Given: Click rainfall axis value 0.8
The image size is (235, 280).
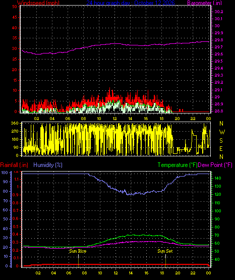Looking at the screenshot, I should pos(16,203).
